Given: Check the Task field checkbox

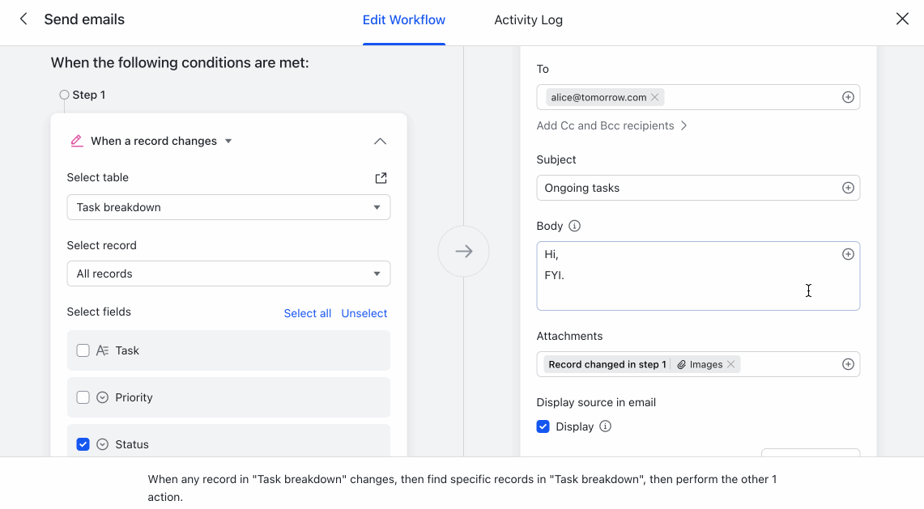Looking at the screenshot, I should (83, 350).
